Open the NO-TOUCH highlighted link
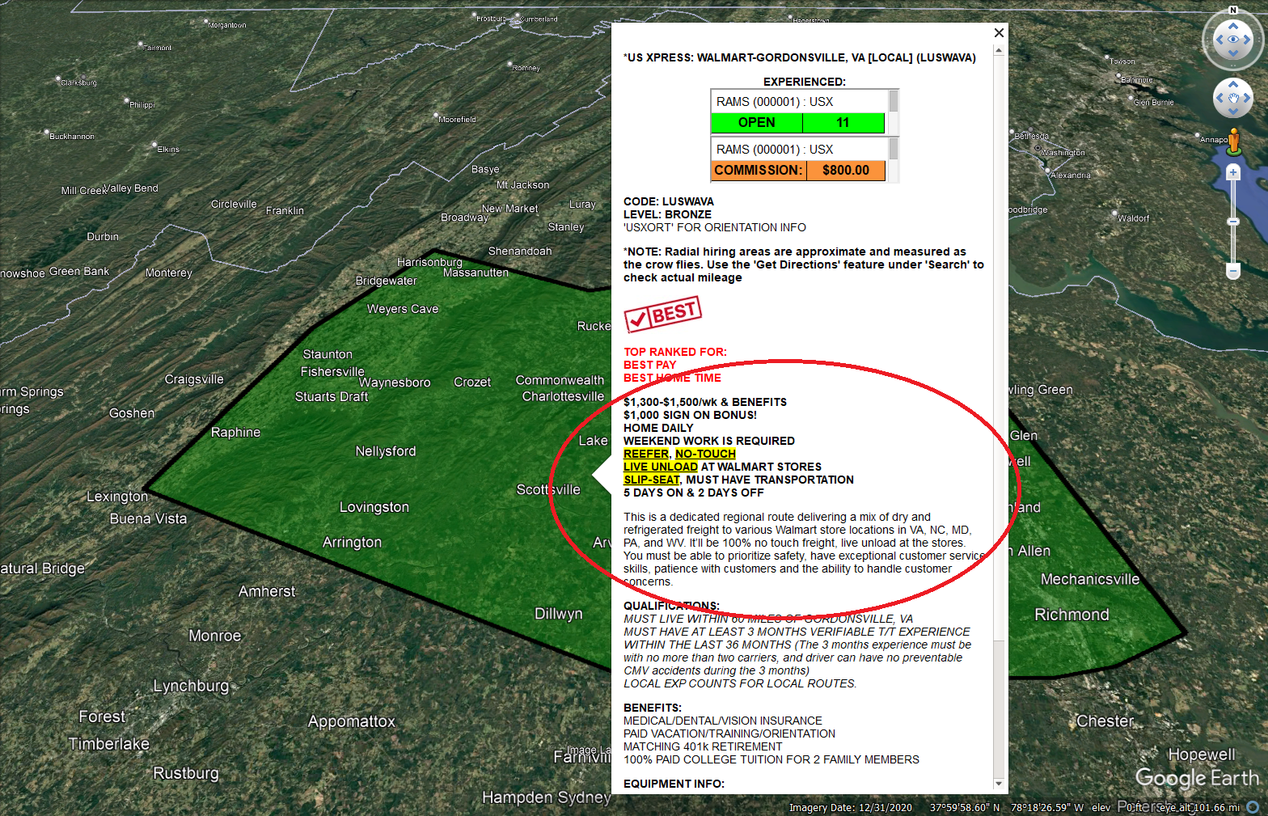1268x816 pixels. tap(705, 454)
